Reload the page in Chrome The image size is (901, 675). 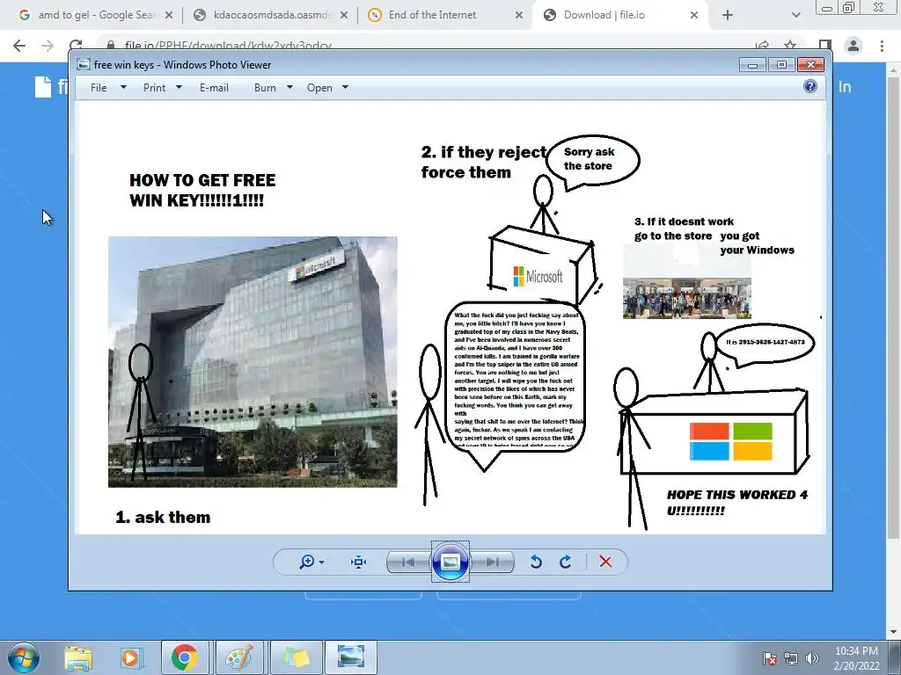tap(76, 45)
